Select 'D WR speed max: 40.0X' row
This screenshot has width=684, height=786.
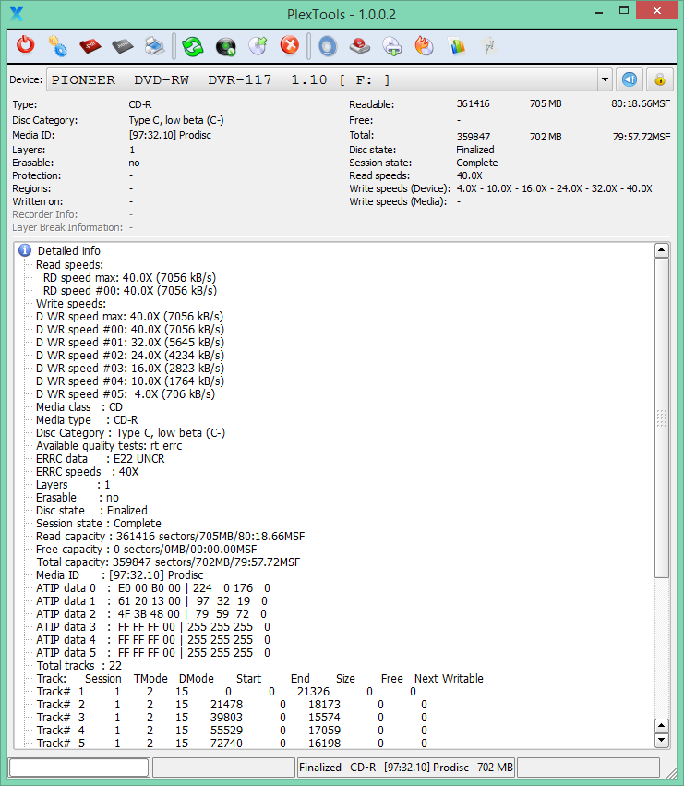[x=130, y=317]
